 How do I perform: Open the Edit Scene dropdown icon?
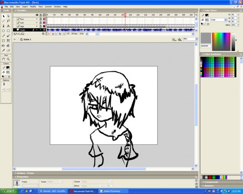174,40
